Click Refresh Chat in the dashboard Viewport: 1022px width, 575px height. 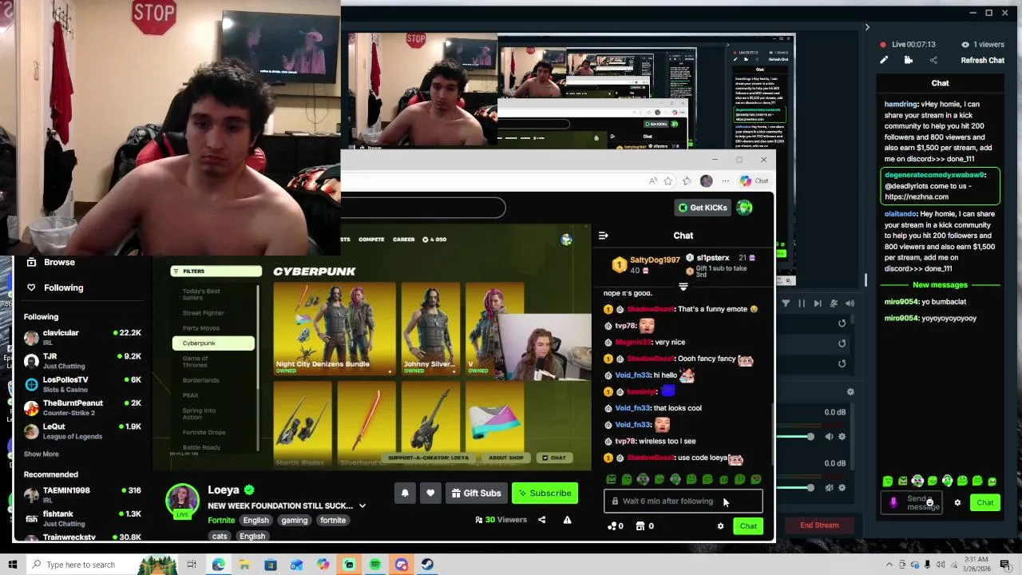click(982, 61)
